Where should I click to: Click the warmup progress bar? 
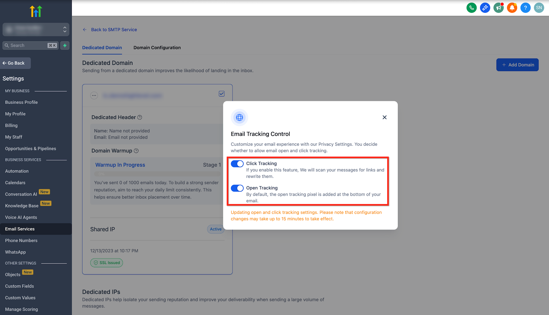click(x=157, y=174)
